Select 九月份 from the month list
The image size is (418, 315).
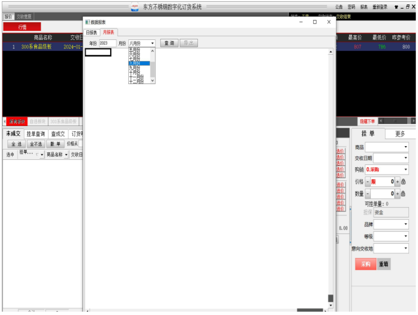[x=135, y=68]
